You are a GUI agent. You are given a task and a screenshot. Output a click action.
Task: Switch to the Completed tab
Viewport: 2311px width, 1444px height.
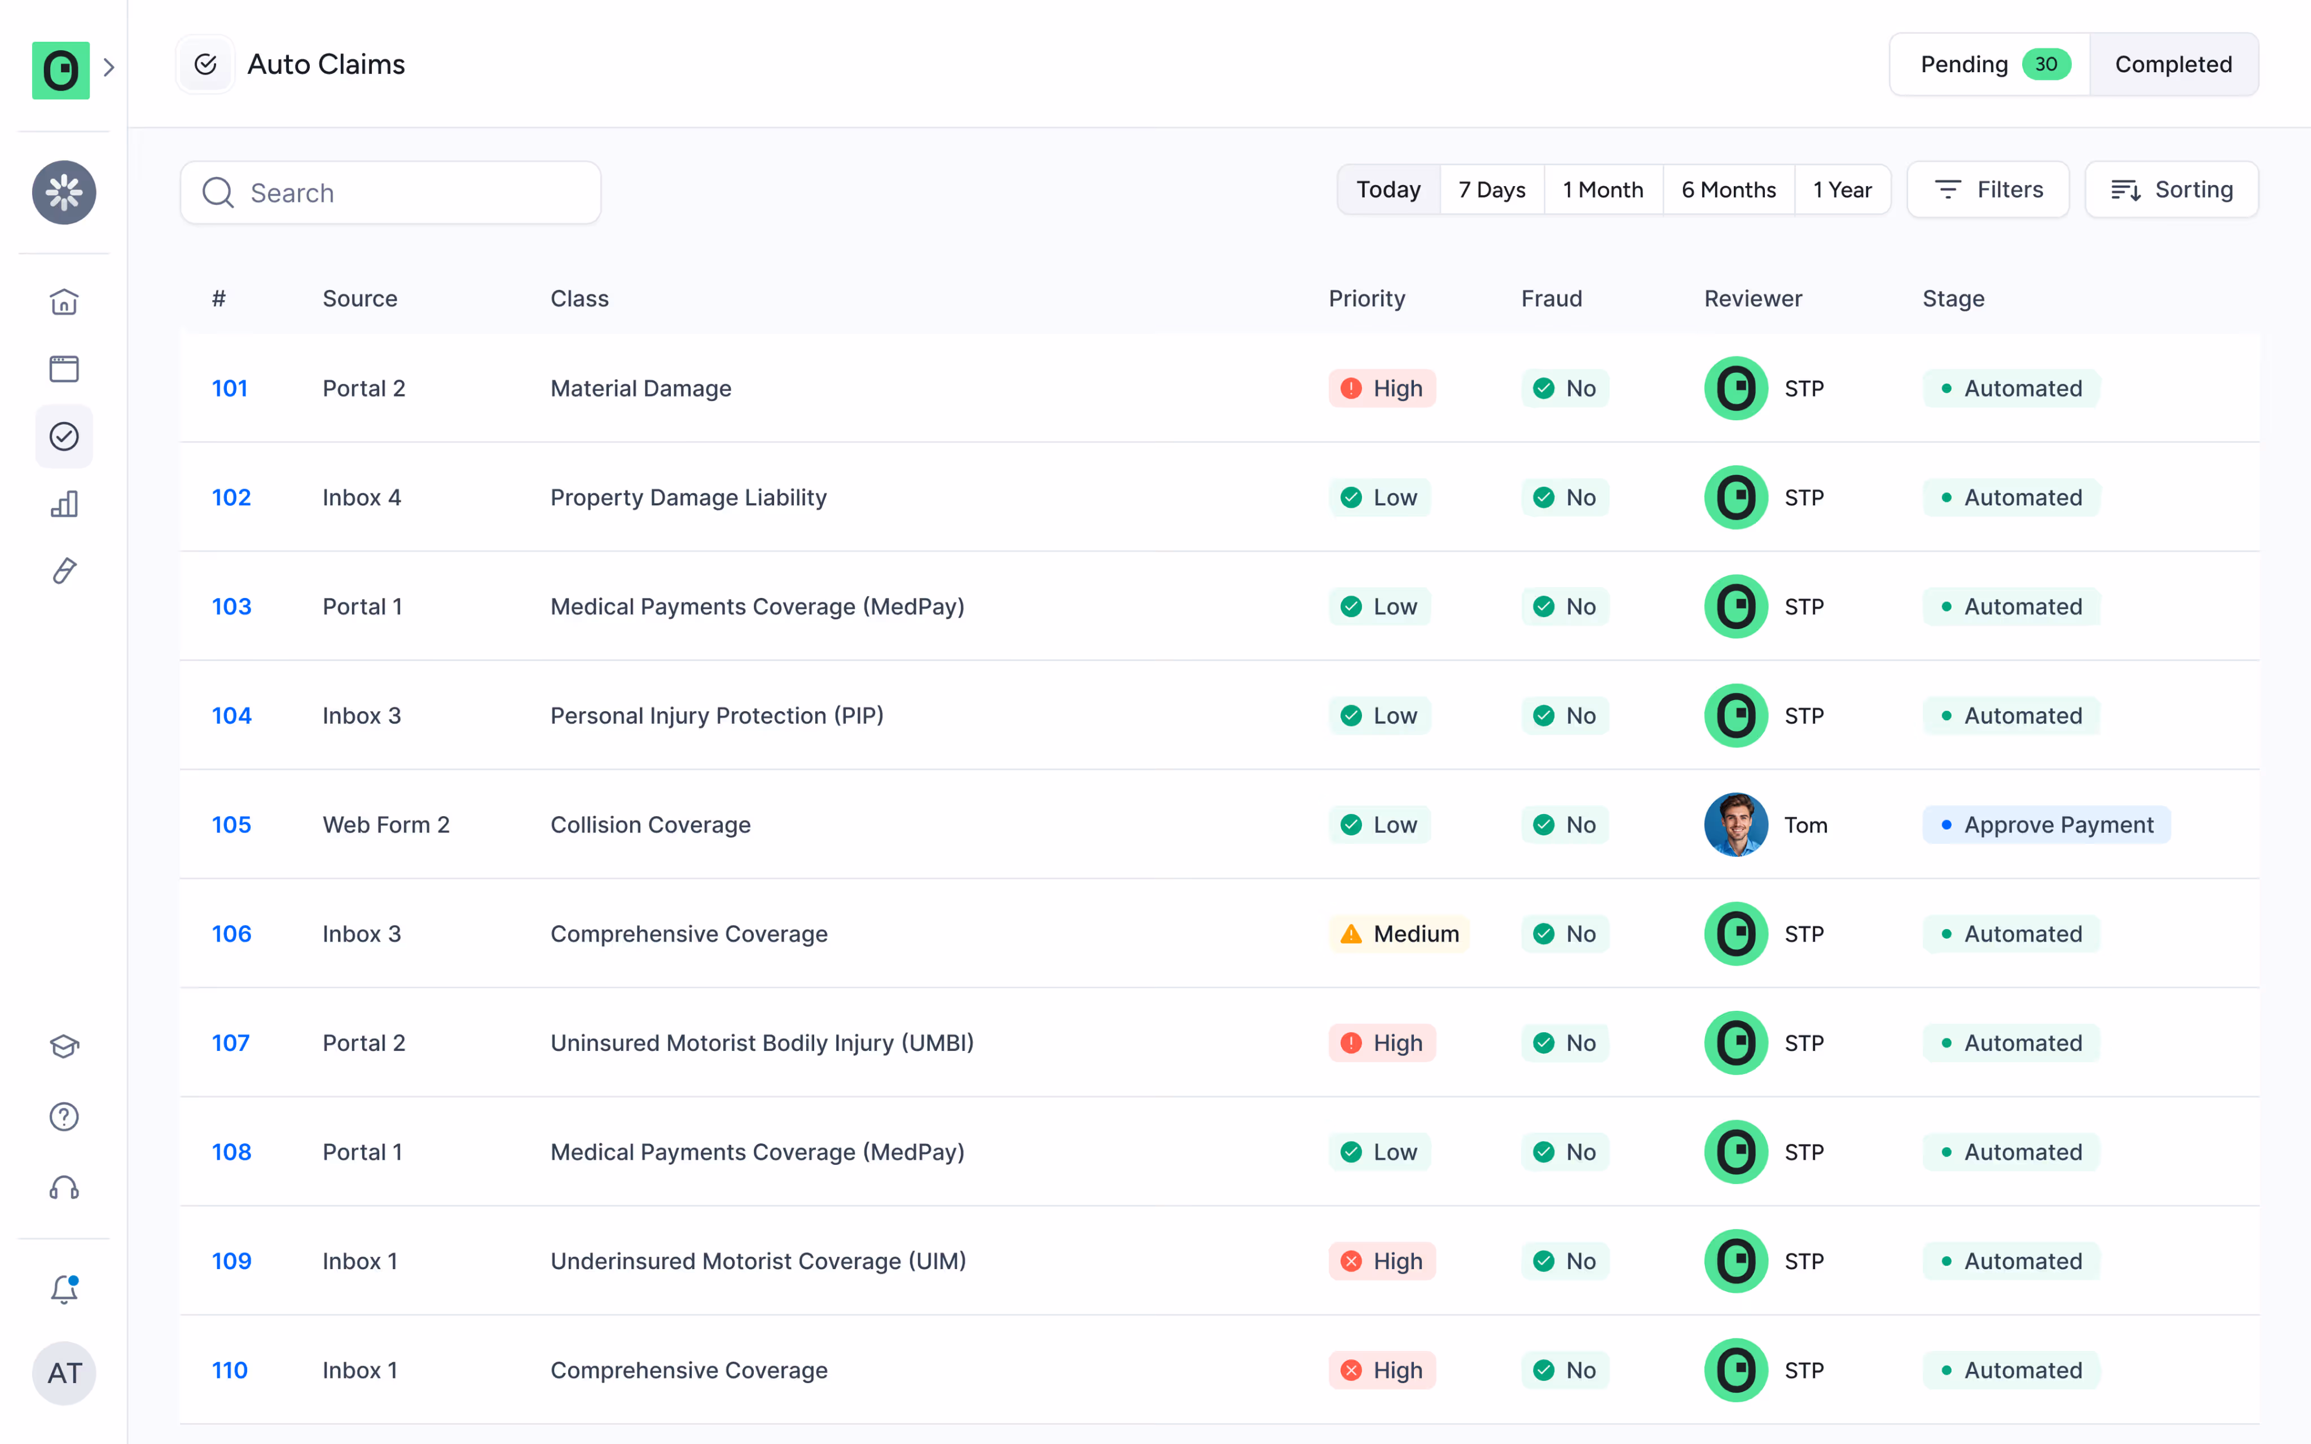(2173, 64)
